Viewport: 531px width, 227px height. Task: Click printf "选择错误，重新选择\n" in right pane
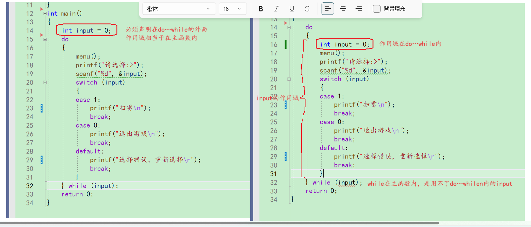(389, 157)
